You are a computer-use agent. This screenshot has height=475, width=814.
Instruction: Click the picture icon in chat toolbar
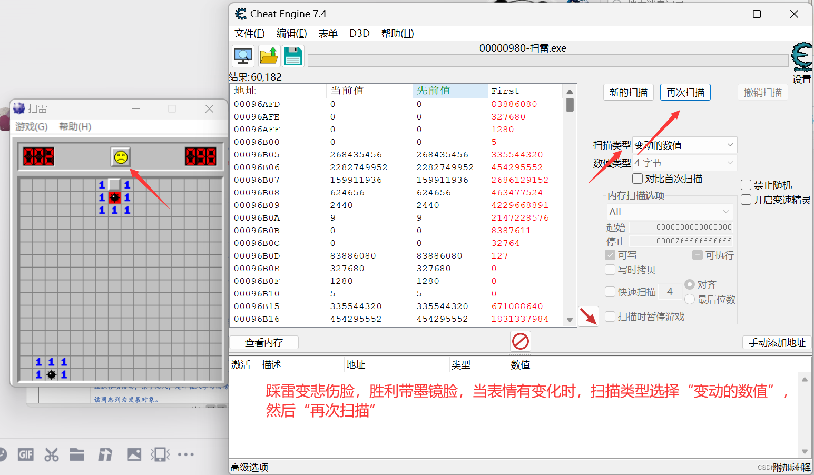tap(134, 454)
